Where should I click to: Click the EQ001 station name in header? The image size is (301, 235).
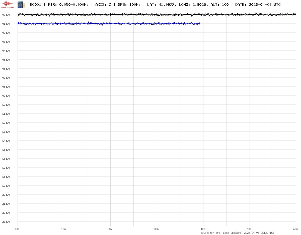35,4
